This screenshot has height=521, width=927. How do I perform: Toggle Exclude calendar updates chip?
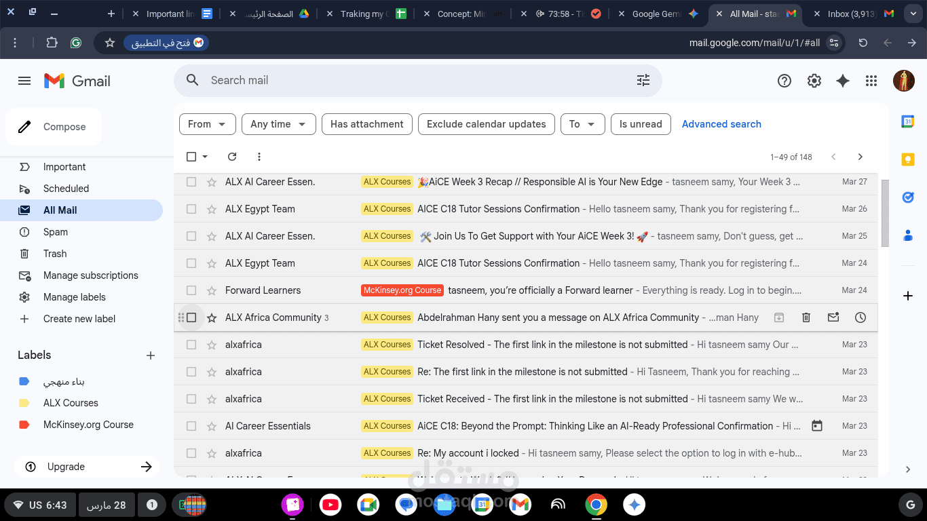coord(487,124)
